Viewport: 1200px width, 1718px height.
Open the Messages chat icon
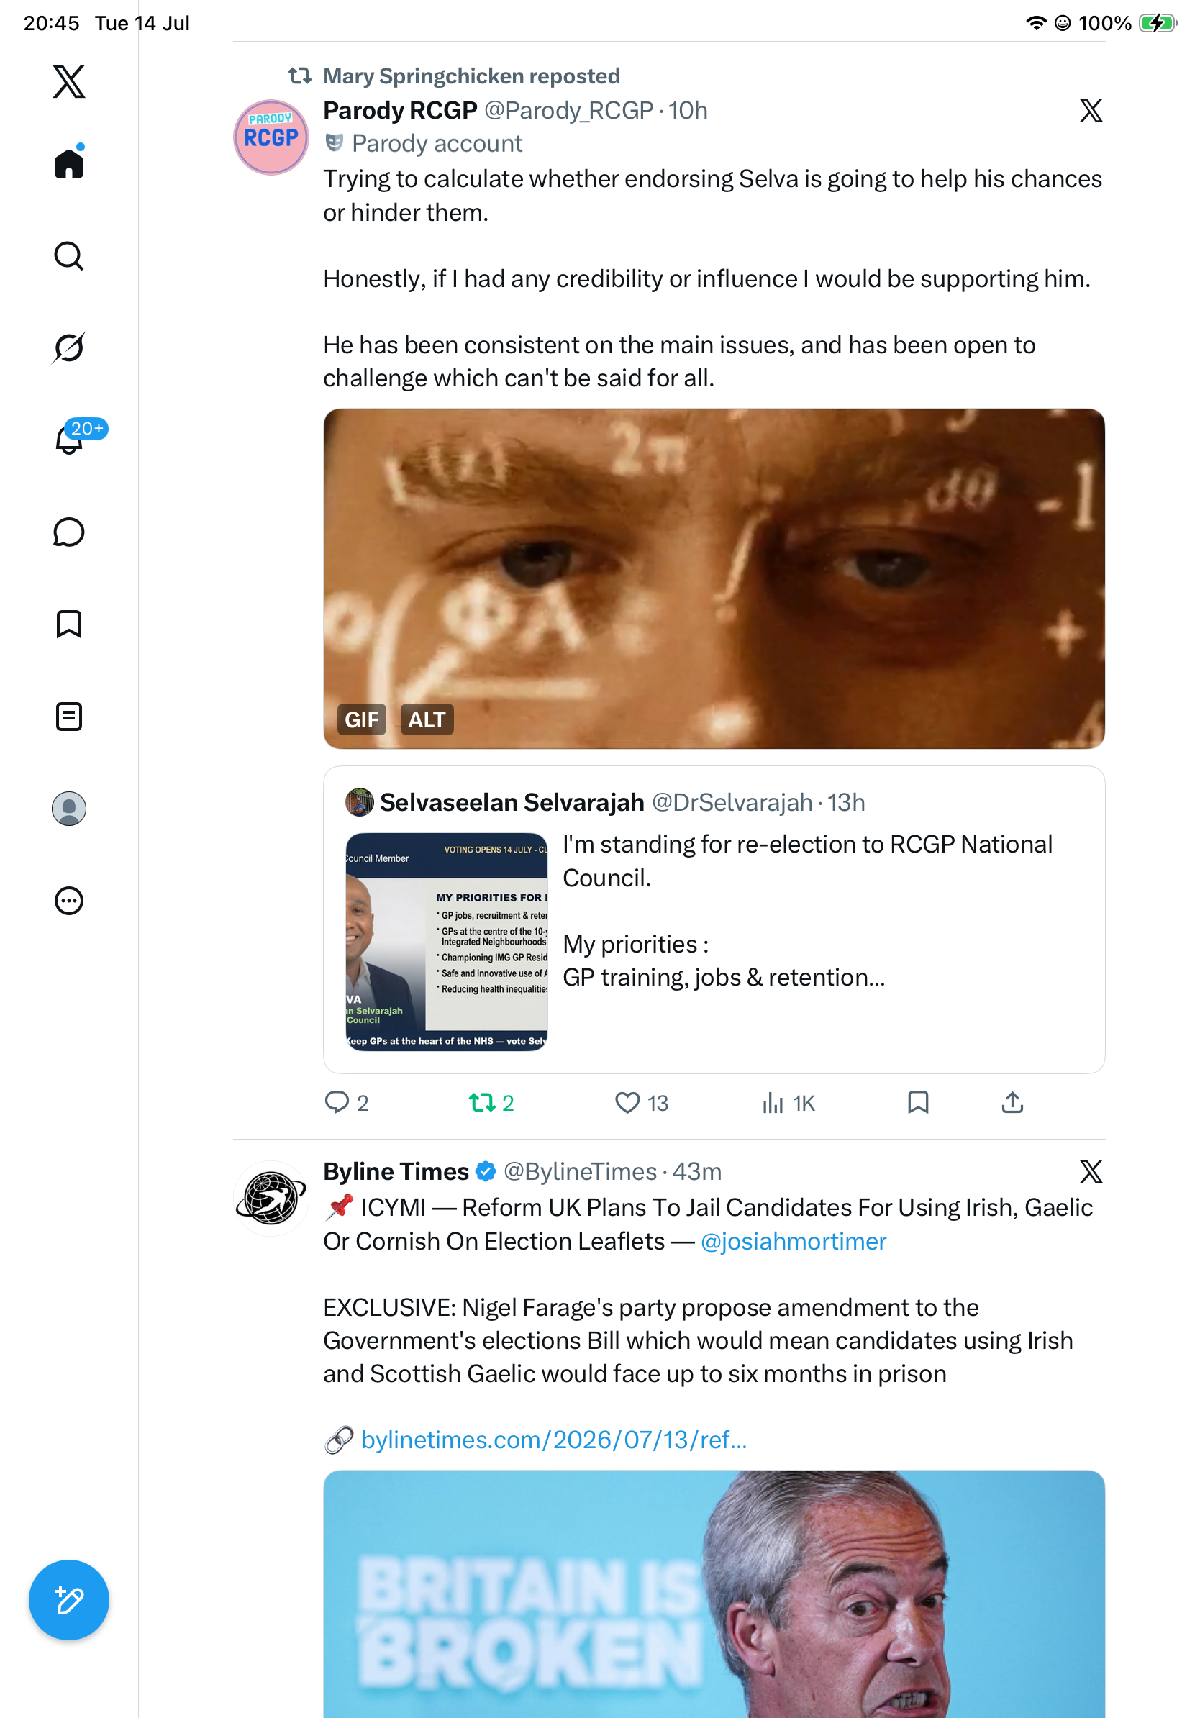click(x=69, y=532)
